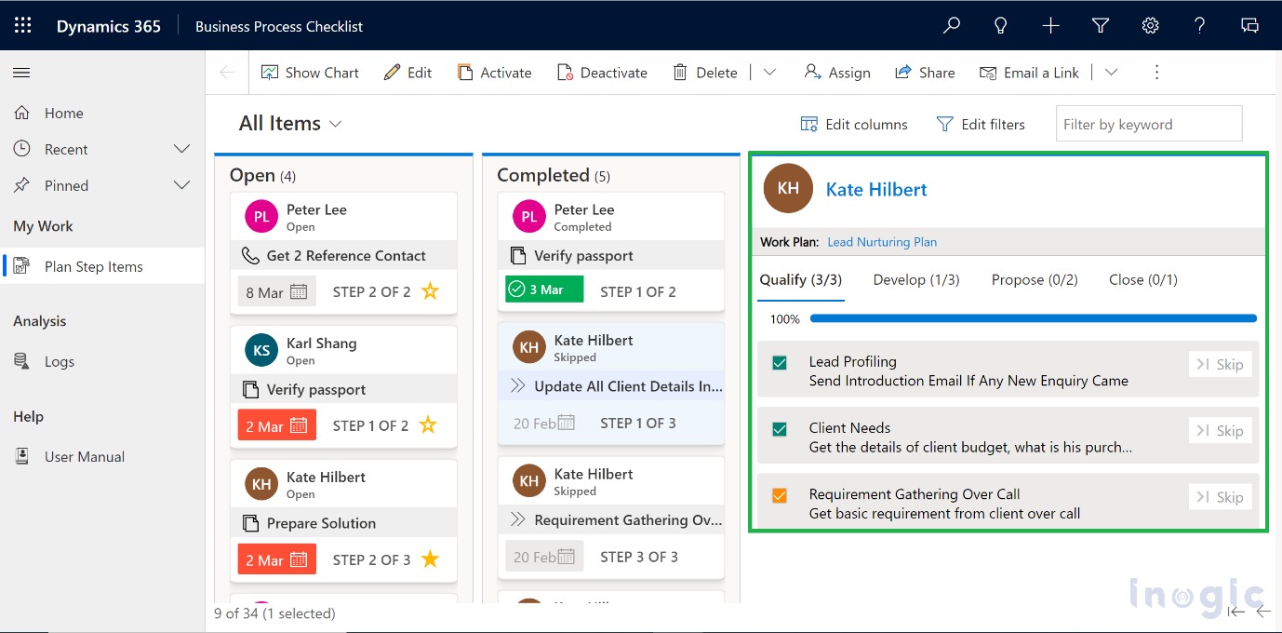Viewport: 1282px width, 633px height.
Task: Open the All Items view selector
Action: tap(290, 124)
